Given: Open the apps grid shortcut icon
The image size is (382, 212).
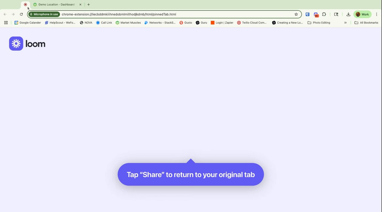Looking at the screenshot, I should pyautogui.click(x=6, y=23).
